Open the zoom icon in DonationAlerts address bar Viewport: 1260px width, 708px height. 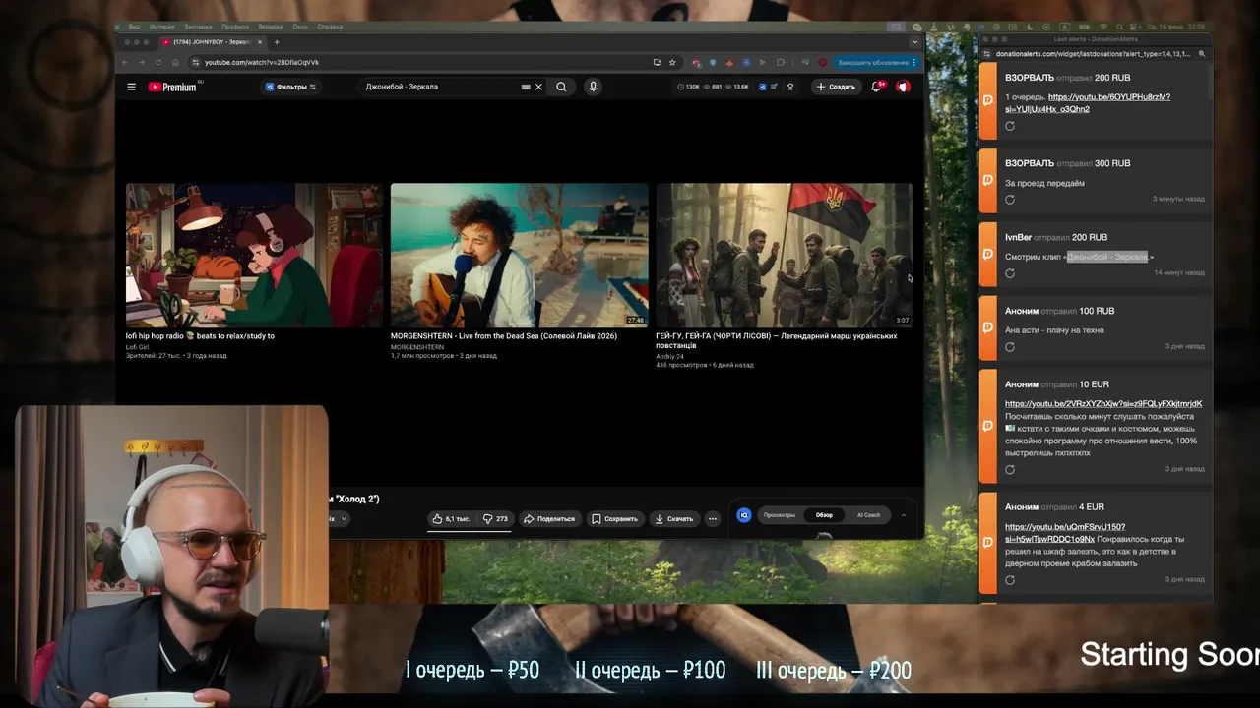tap(1202, 54)
